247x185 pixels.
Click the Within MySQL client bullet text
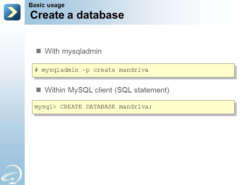coord(79,90)
